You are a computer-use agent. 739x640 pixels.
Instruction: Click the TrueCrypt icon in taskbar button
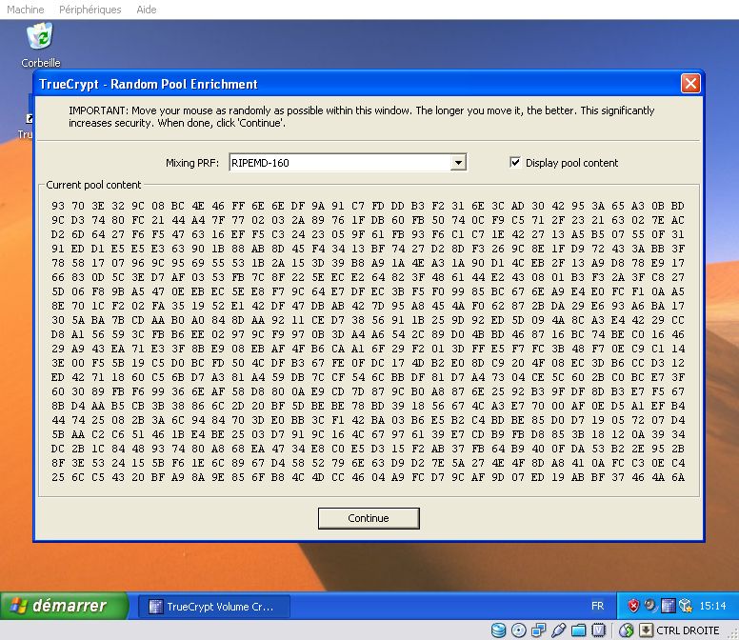(x=155, y=606)
